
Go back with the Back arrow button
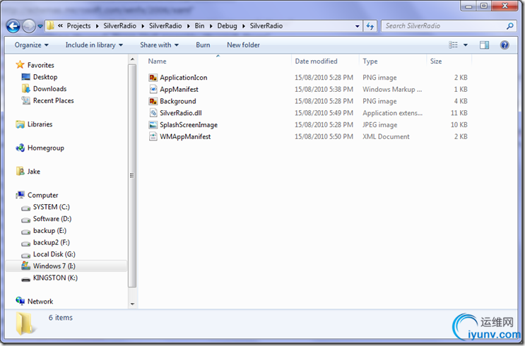click(13, 26)
